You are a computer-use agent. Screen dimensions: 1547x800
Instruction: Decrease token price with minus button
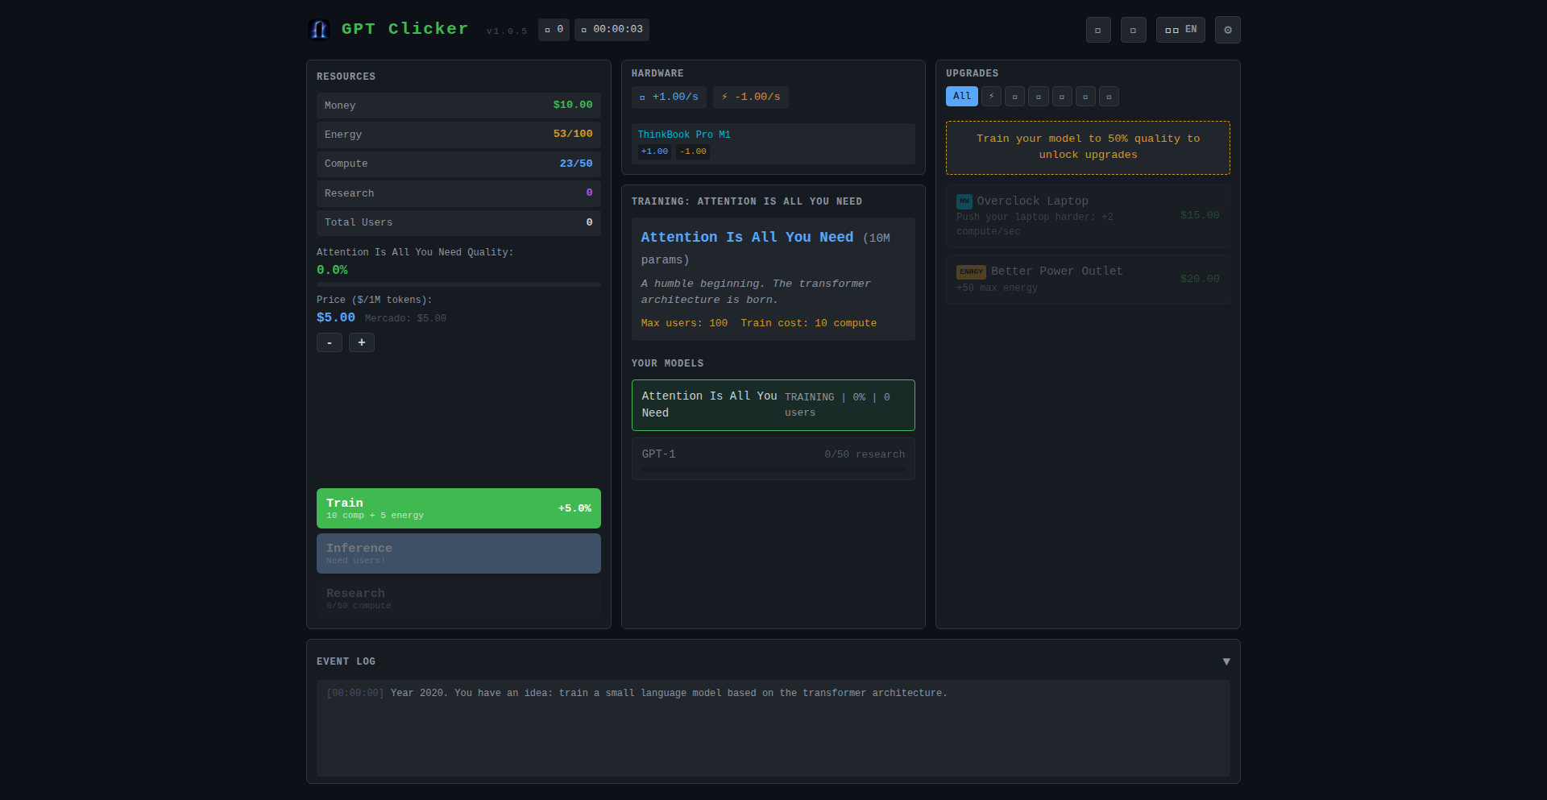coord(329,342)
